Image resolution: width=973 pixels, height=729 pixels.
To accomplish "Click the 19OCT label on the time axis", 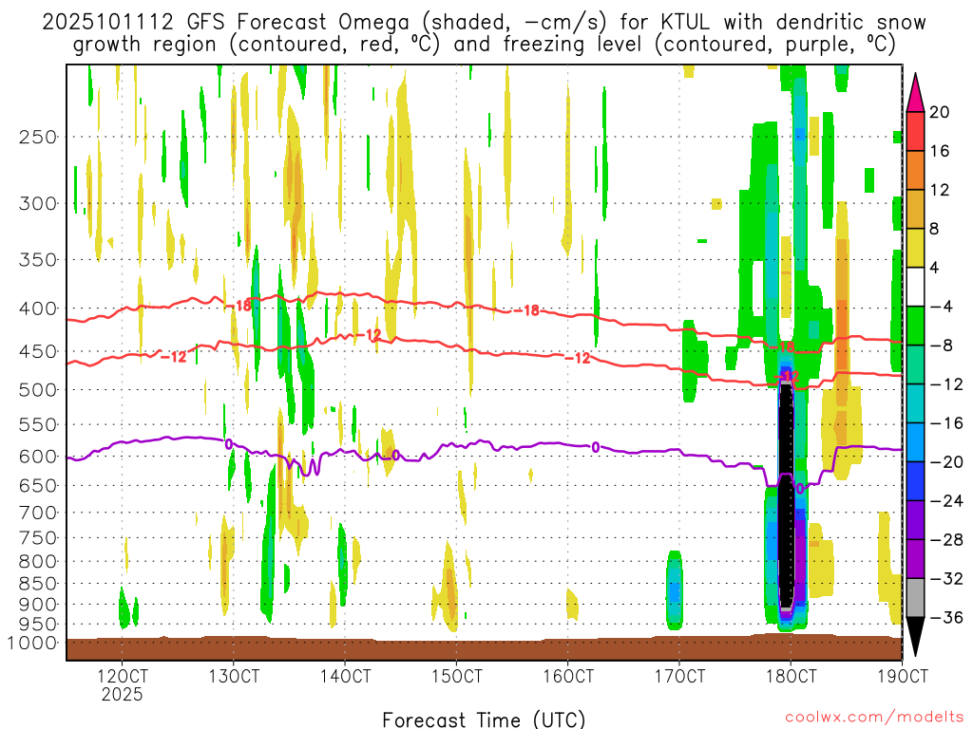I will pyautogui.click(x=901, y=676).
